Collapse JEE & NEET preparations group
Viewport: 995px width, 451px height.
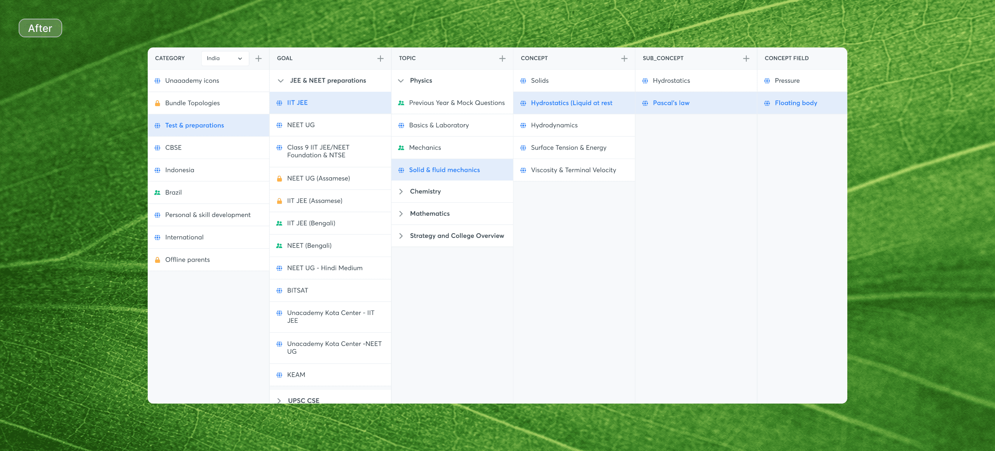pos(281,80)
